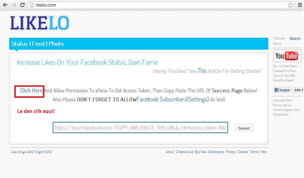Click the 'DON'T FORGET TO ALLOW' bold text
The image size is (304, 178).
coord(107,100)
